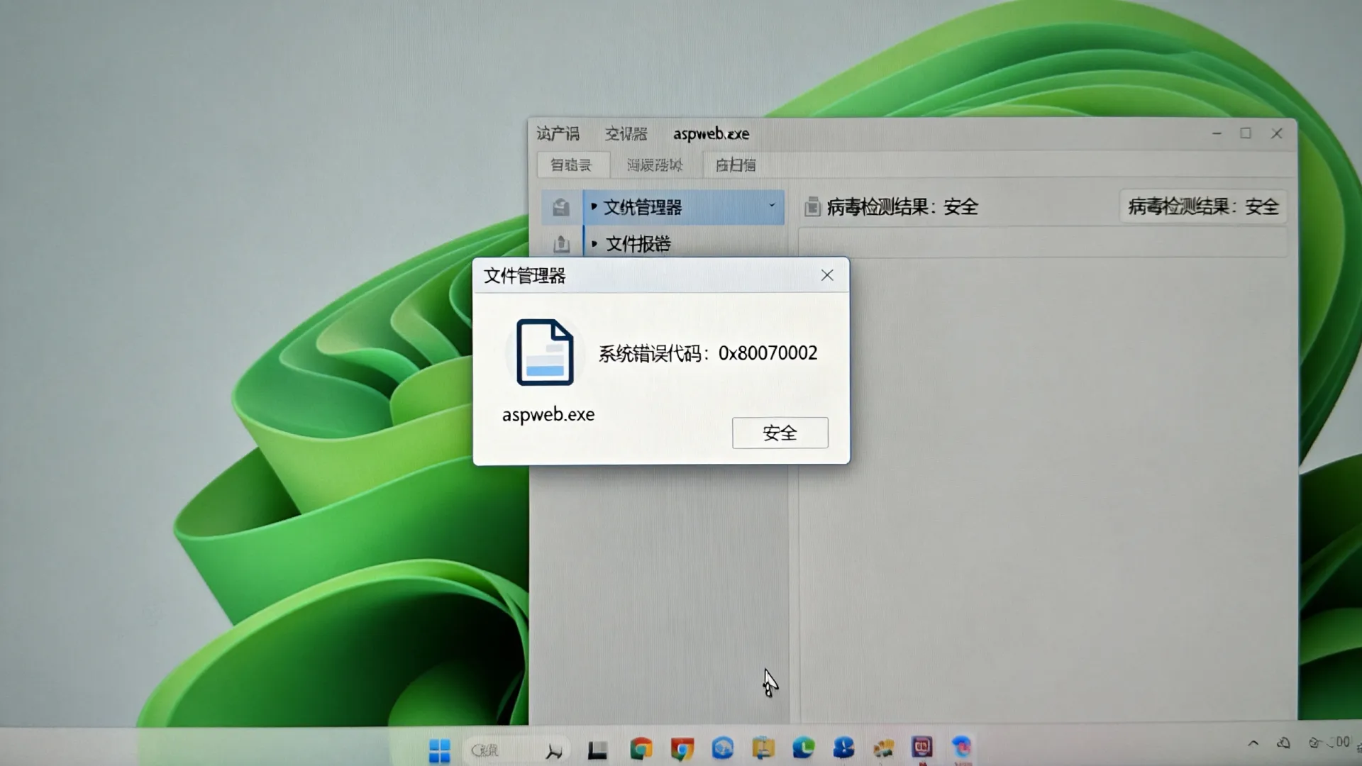Viewport: 1362px width, 766px height.
Task: Open the second menu in the title bar
Action: 626,133
